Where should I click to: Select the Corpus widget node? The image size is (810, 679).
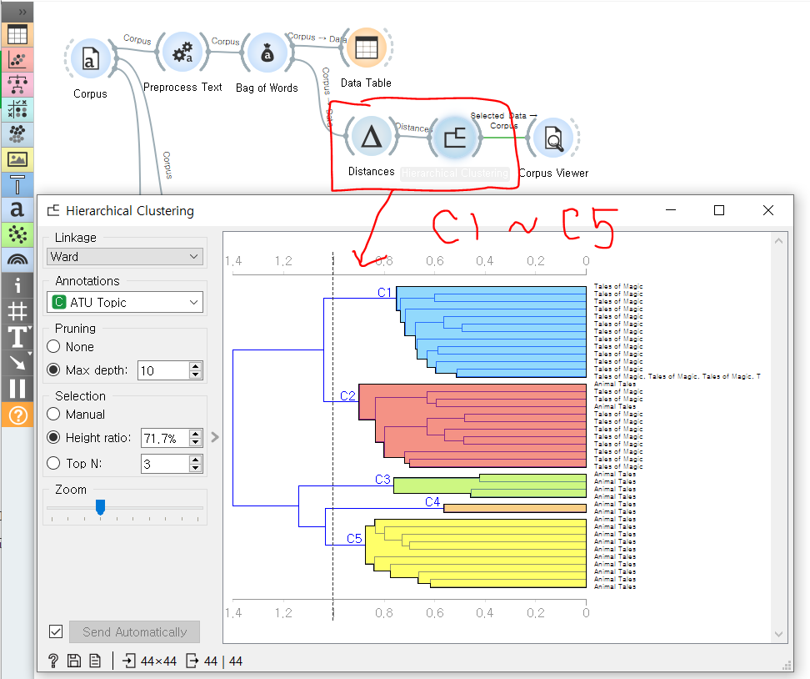pyautogui.click(x=90, y=58)
